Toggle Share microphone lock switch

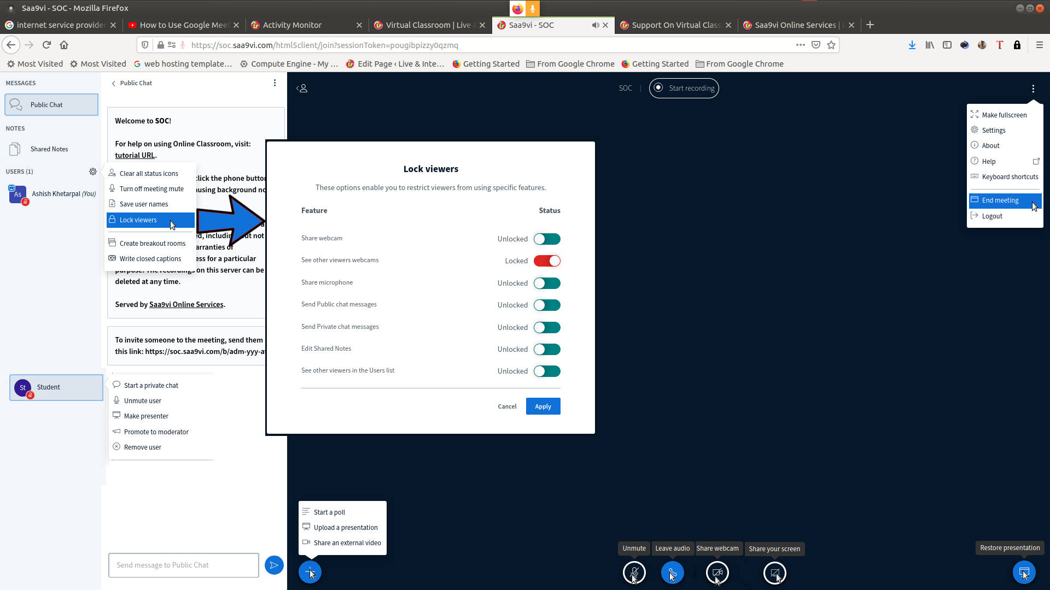(x=547, y=283)
